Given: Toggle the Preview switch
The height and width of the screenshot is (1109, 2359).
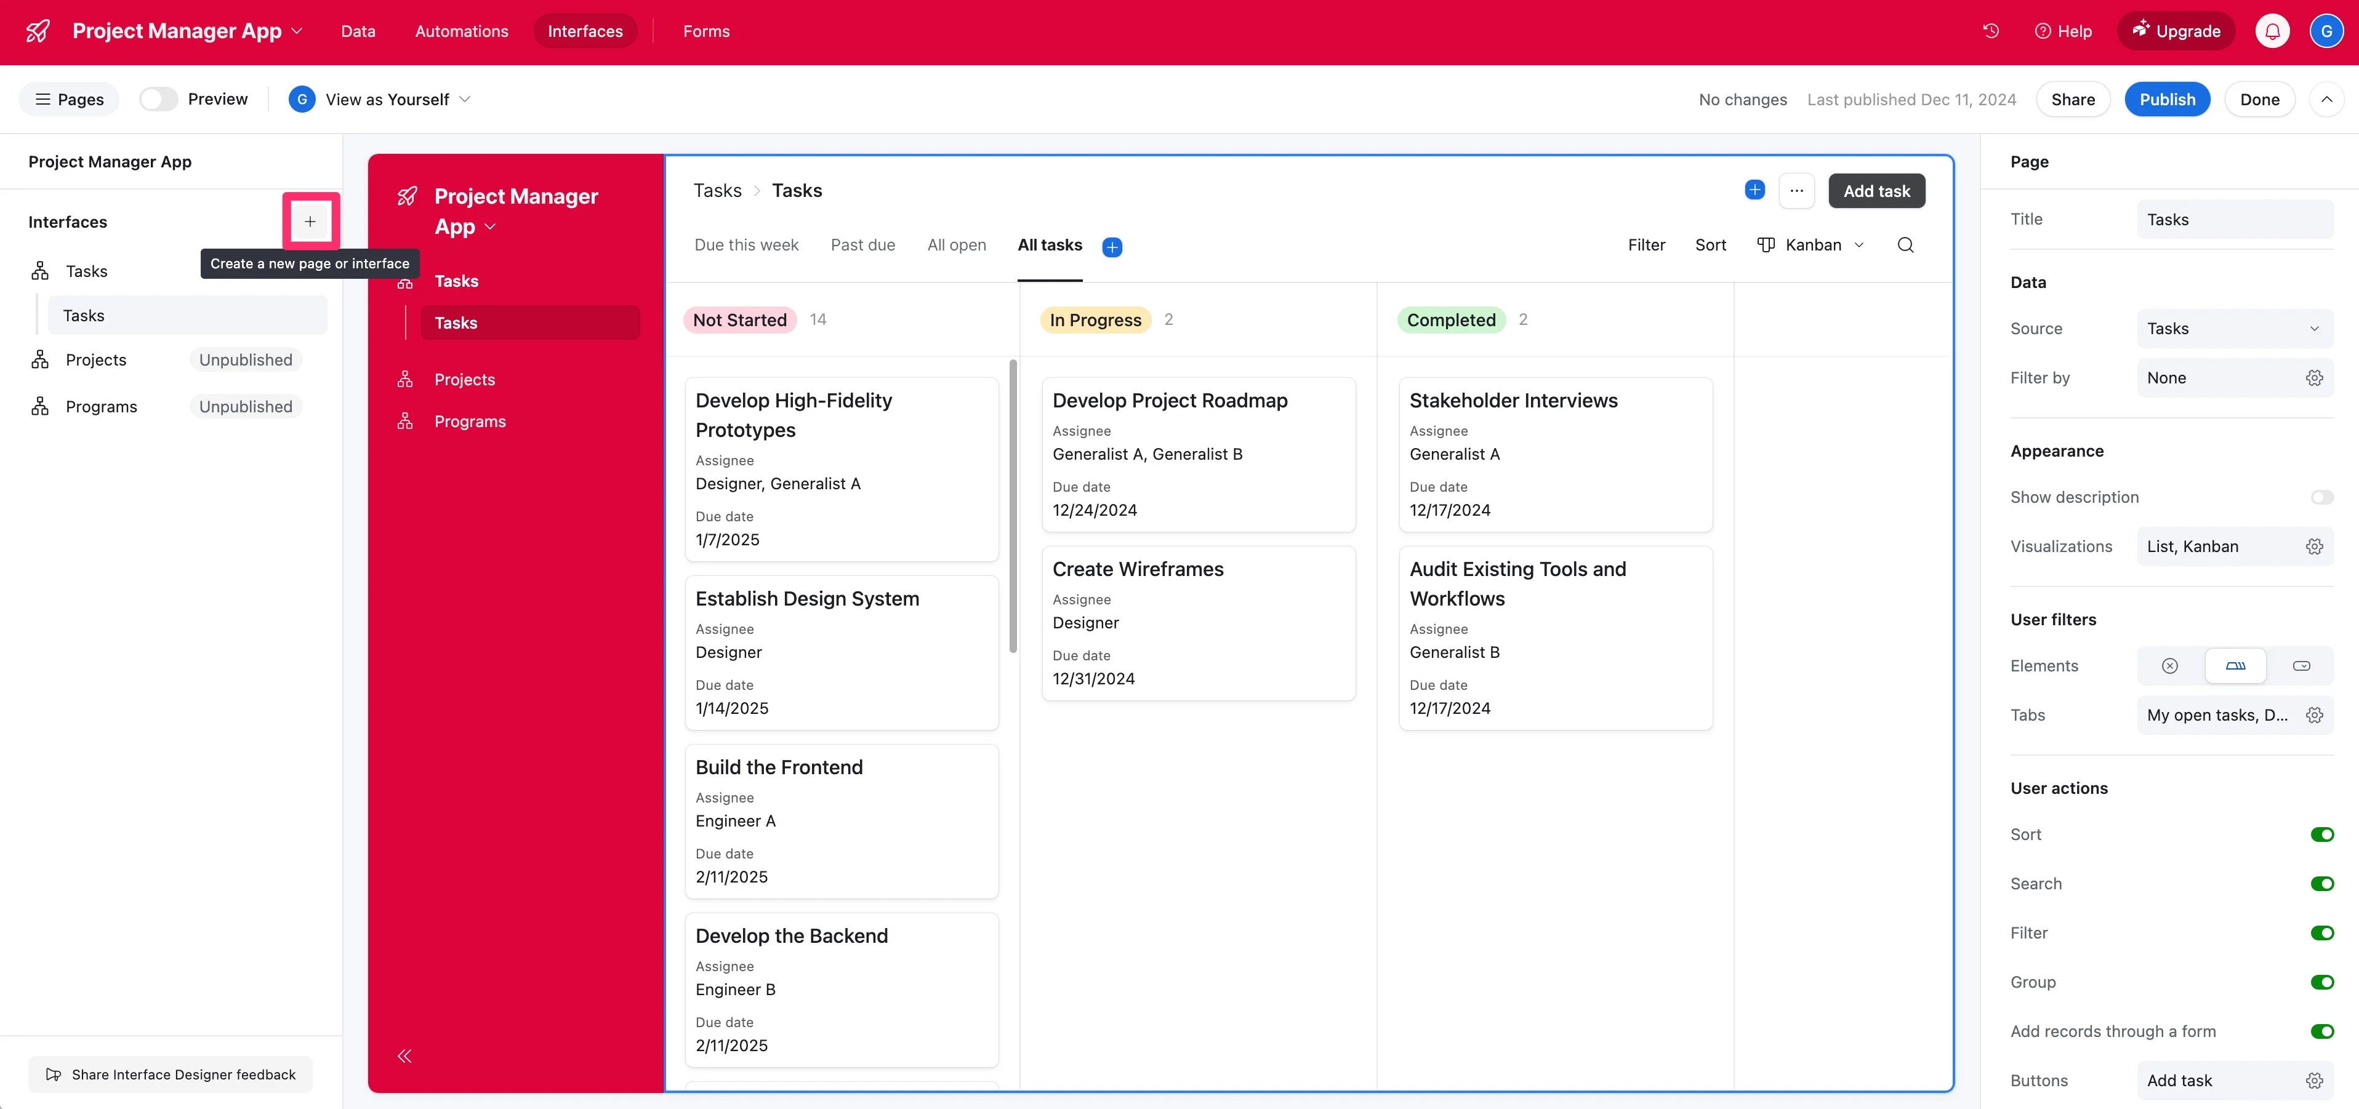Looking at the screenshot, I should pos(158,99).
